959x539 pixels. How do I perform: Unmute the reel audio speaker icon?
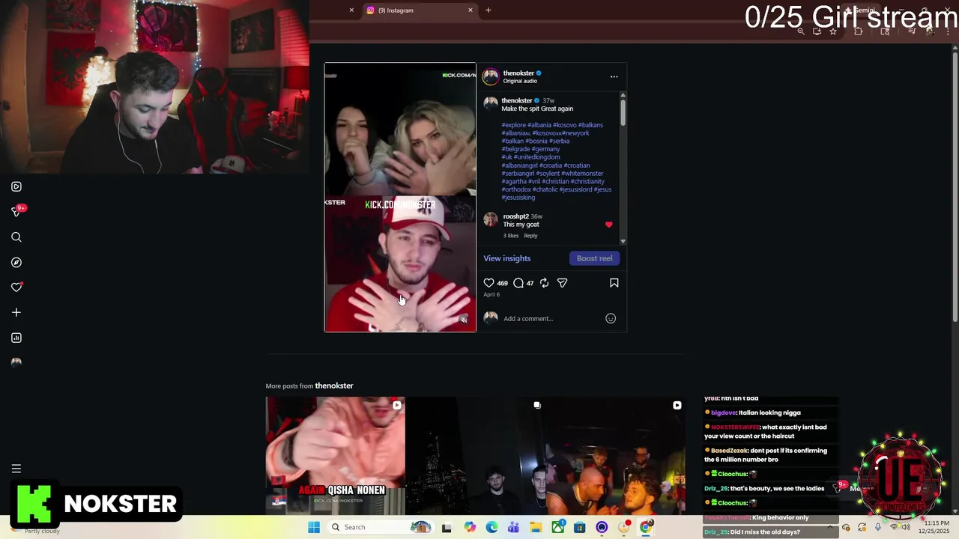coord(464,320)
